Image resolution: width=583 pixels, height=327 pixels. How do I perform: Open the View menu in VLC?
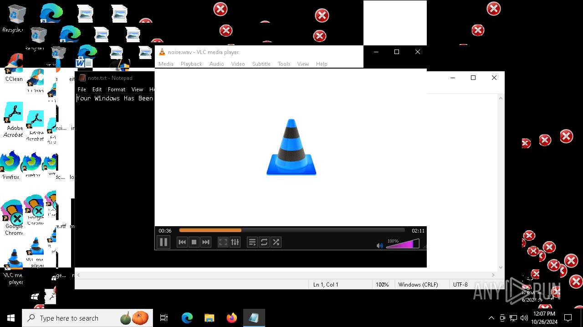[x=303, y=64]
